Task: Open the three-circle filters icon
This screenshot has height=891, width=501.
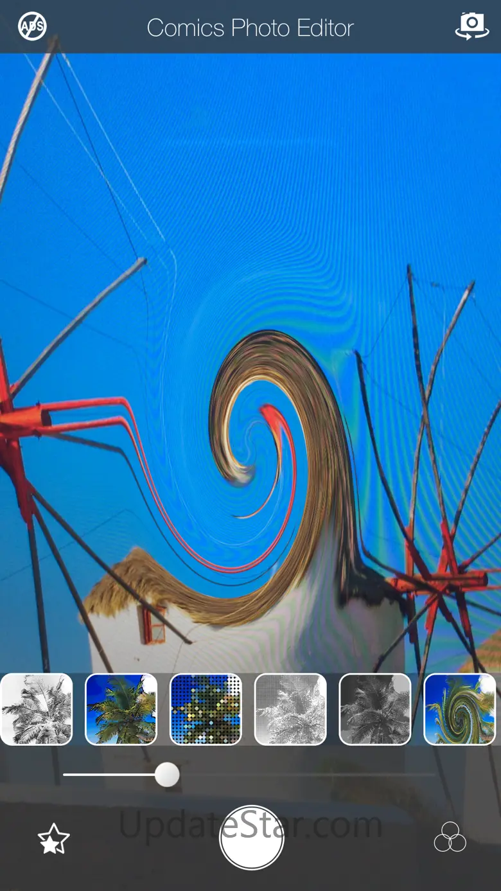Action: [x=450, y=836]
